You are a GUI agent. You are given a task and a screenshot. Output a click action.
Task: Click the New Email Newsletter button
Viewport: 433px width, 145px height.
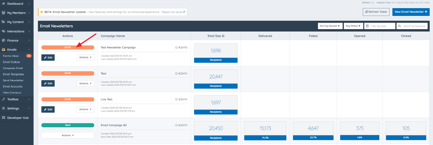(x=411, y=12)
